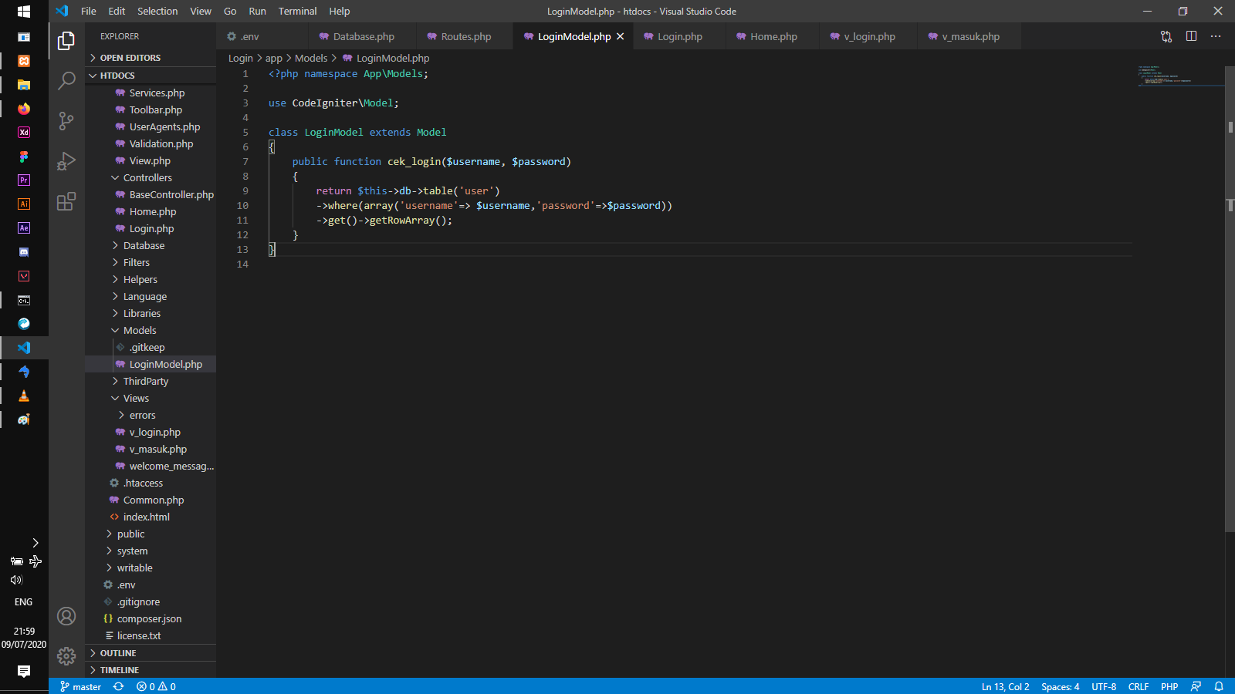Open the Run menu
Image resolution: width=1235 pixels, height=694 pixels.
pos(257,11)
